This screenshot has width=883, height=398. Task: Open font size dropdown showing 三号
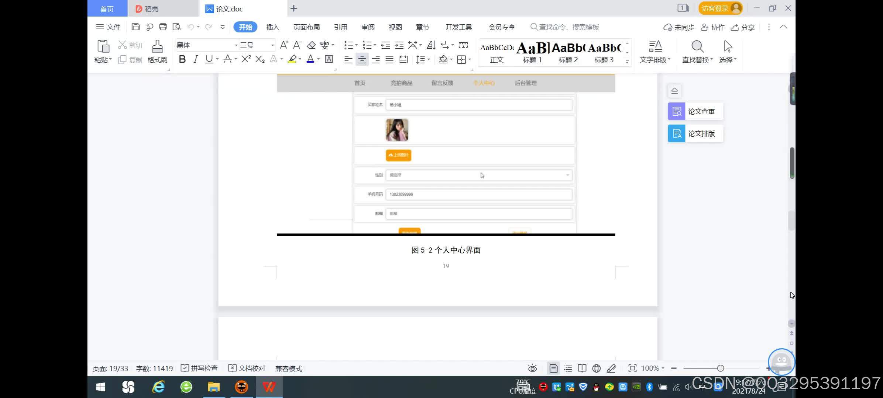click(272, 45)
